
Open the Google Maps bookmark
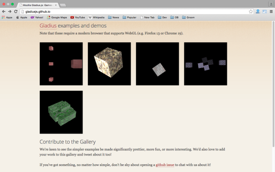coord(57,17)
